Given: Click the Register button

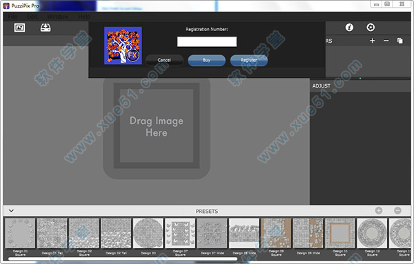Looking at the screenshot, I should tap(248, 60).
